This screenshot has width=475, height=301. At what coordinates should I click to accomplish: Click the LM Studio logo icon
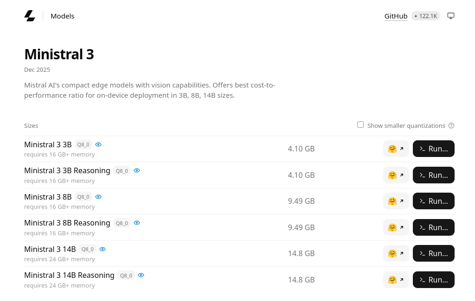pos(30,16)
